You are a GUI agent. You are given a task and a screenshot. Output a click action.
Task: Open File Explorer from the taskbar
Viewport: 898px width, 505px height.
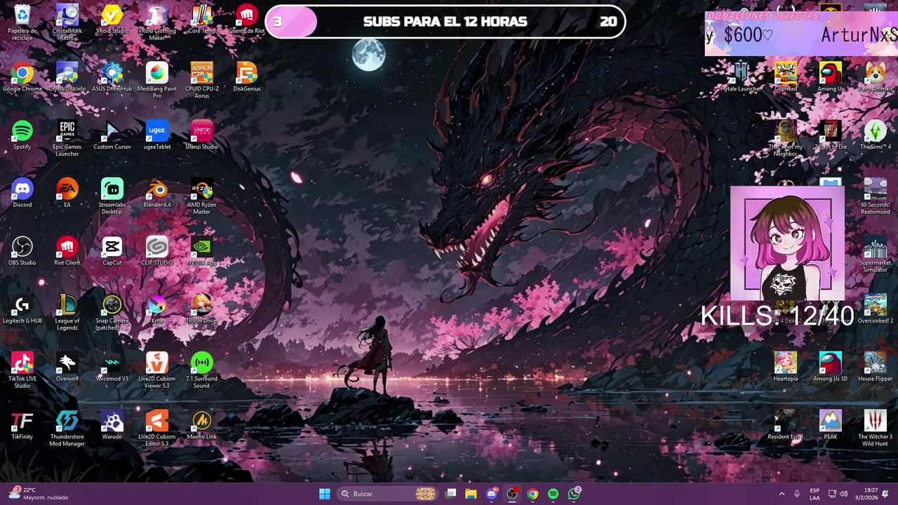tap(471, 494)
